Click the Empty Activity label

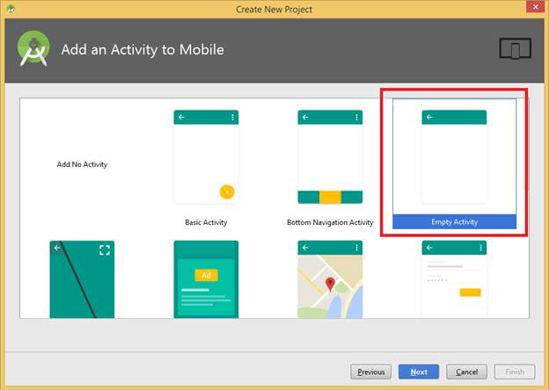[454, 222]
